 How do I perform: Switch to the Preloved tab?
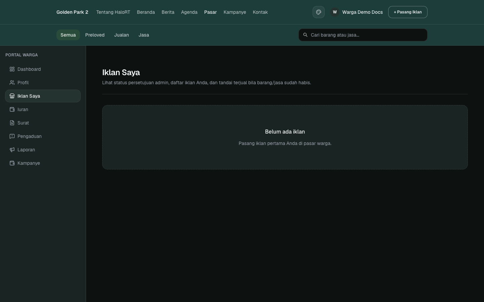coord(95,35)
